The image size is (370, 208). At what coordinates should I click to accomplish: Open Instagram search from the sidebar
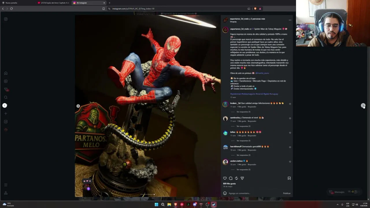pos(6,97)
